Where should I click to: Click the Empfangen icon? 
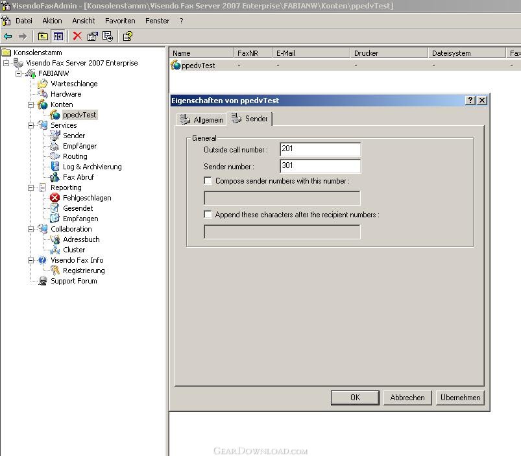tap(55, 218)
